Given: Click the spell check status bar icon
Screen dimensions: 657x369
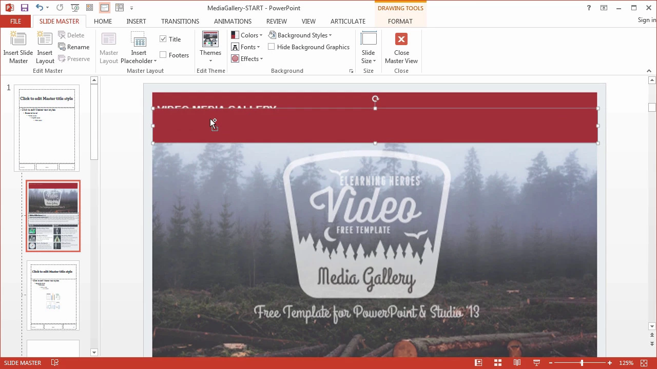Looking at the screenshot, I should (55, 363).
